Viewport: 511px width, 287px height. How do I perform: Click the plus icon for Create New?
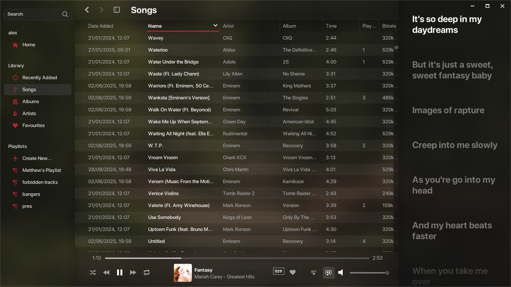15,158
